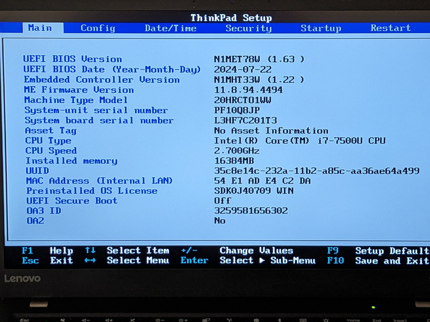430x322 pixels.
Task: Open the Startup tab
Action: 321,28
